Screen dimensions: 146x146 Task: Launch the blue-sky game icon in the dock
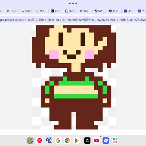click(49, 141)
